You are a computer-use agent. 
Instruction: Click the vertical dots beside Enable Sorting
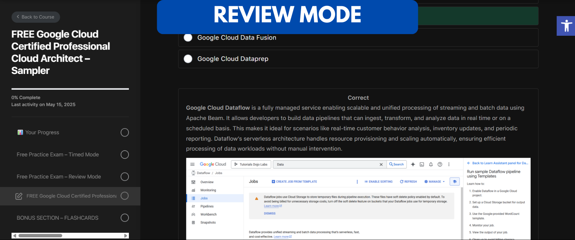click(357, 182)
